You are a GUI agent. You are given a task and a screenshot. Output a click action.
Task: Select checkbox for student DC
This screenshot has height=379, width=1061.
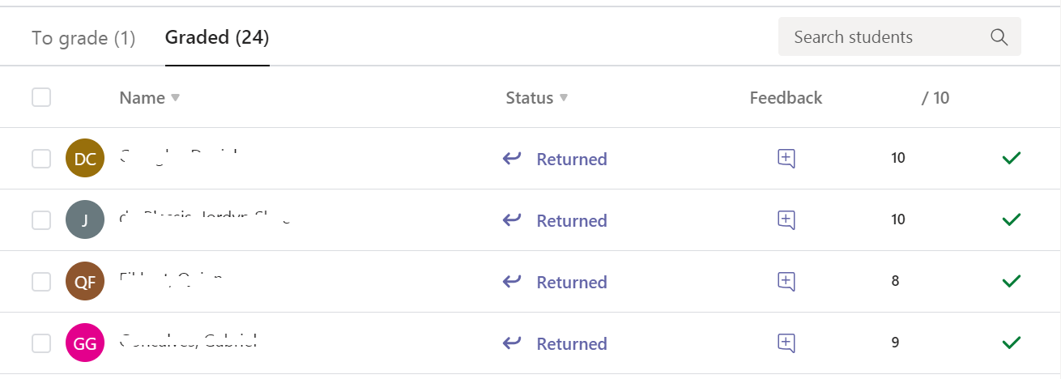click(x=41, y=159)
